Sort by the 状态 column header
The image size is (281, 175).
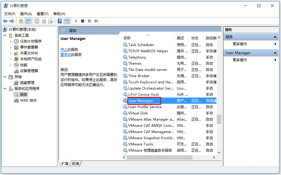(195, 38)
